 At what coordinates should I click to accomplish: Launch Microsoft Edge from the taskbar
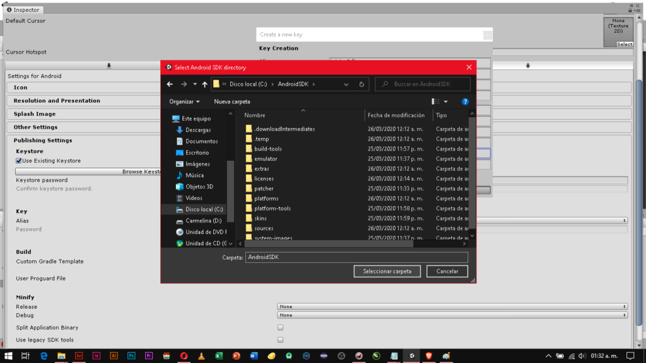[44, 356]
